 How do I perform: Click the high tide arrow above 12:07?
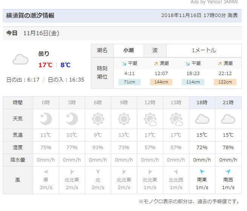[156, 63]
